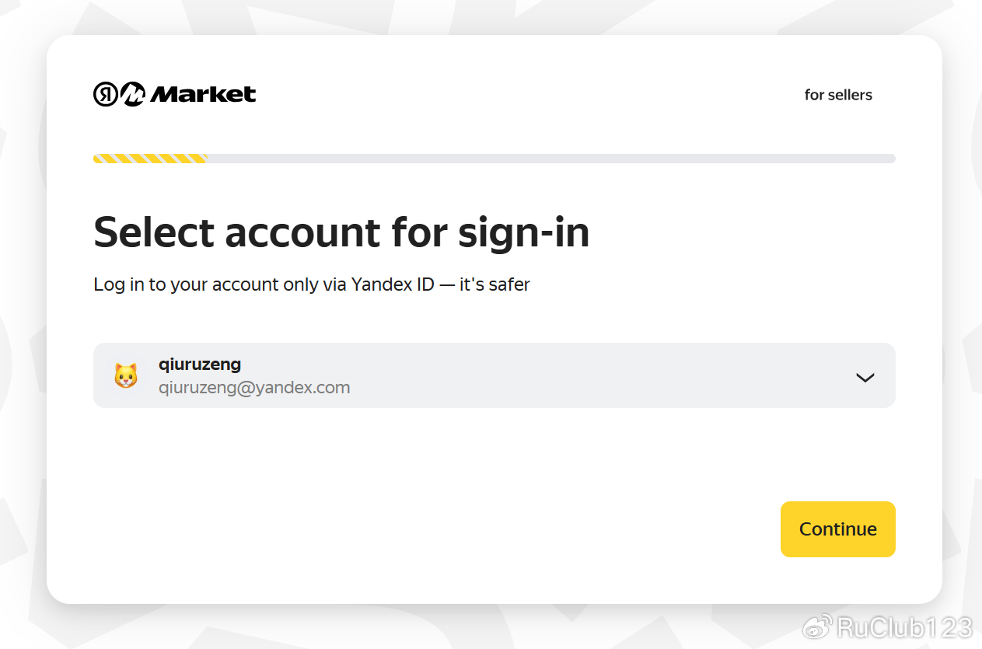Click the word "sign-in" in the heading
The height and width of the screenshot is (649, 982).
[x=524, y=233]
